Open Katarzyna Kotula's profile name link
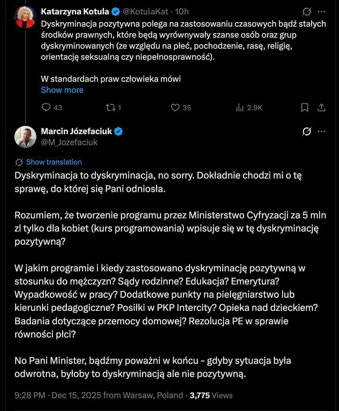This screenshot has height=411, width=339. 75,12
